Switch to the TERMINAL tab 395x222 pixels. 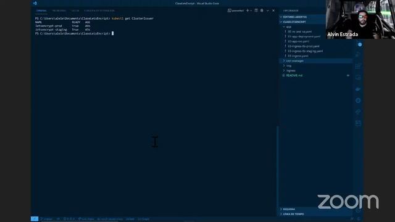click(41, 11)
